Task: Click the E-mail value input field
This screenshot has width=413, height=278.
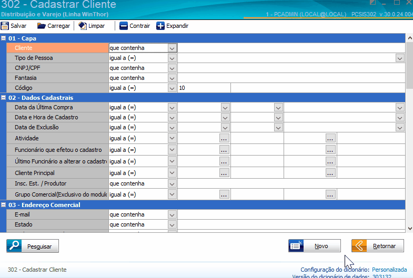Action: (x=291, y=214)
